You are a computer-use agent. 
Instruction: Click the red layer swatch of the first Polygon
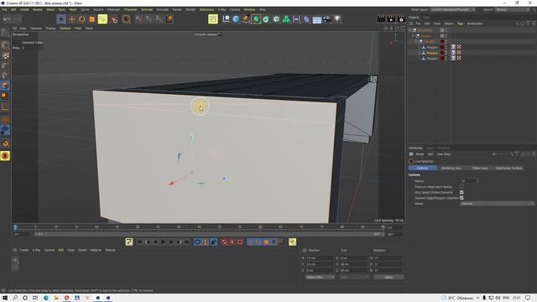[442, 47]
